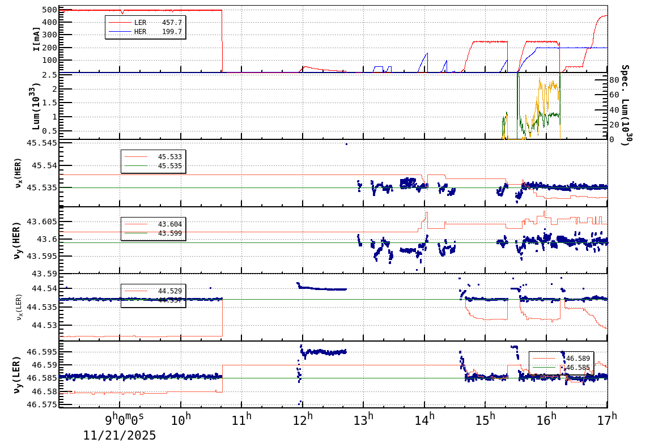Click the I[mA] axis label
654x443 pixels.
coord(37,40)
